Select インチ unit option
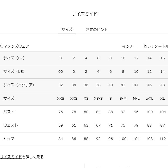 point(128,46)
